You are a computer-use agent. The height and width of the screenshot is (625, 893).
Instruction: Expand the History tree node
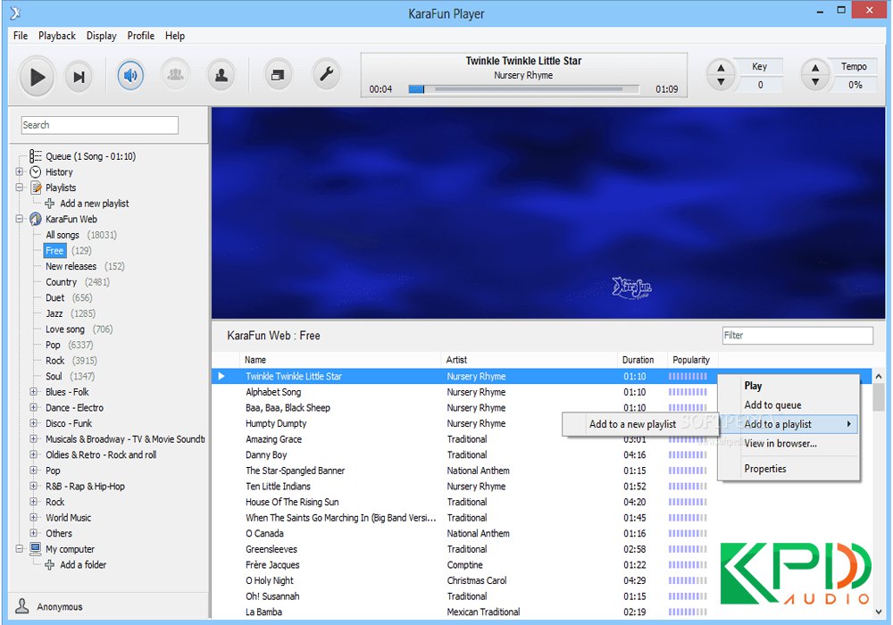(20, 172)
